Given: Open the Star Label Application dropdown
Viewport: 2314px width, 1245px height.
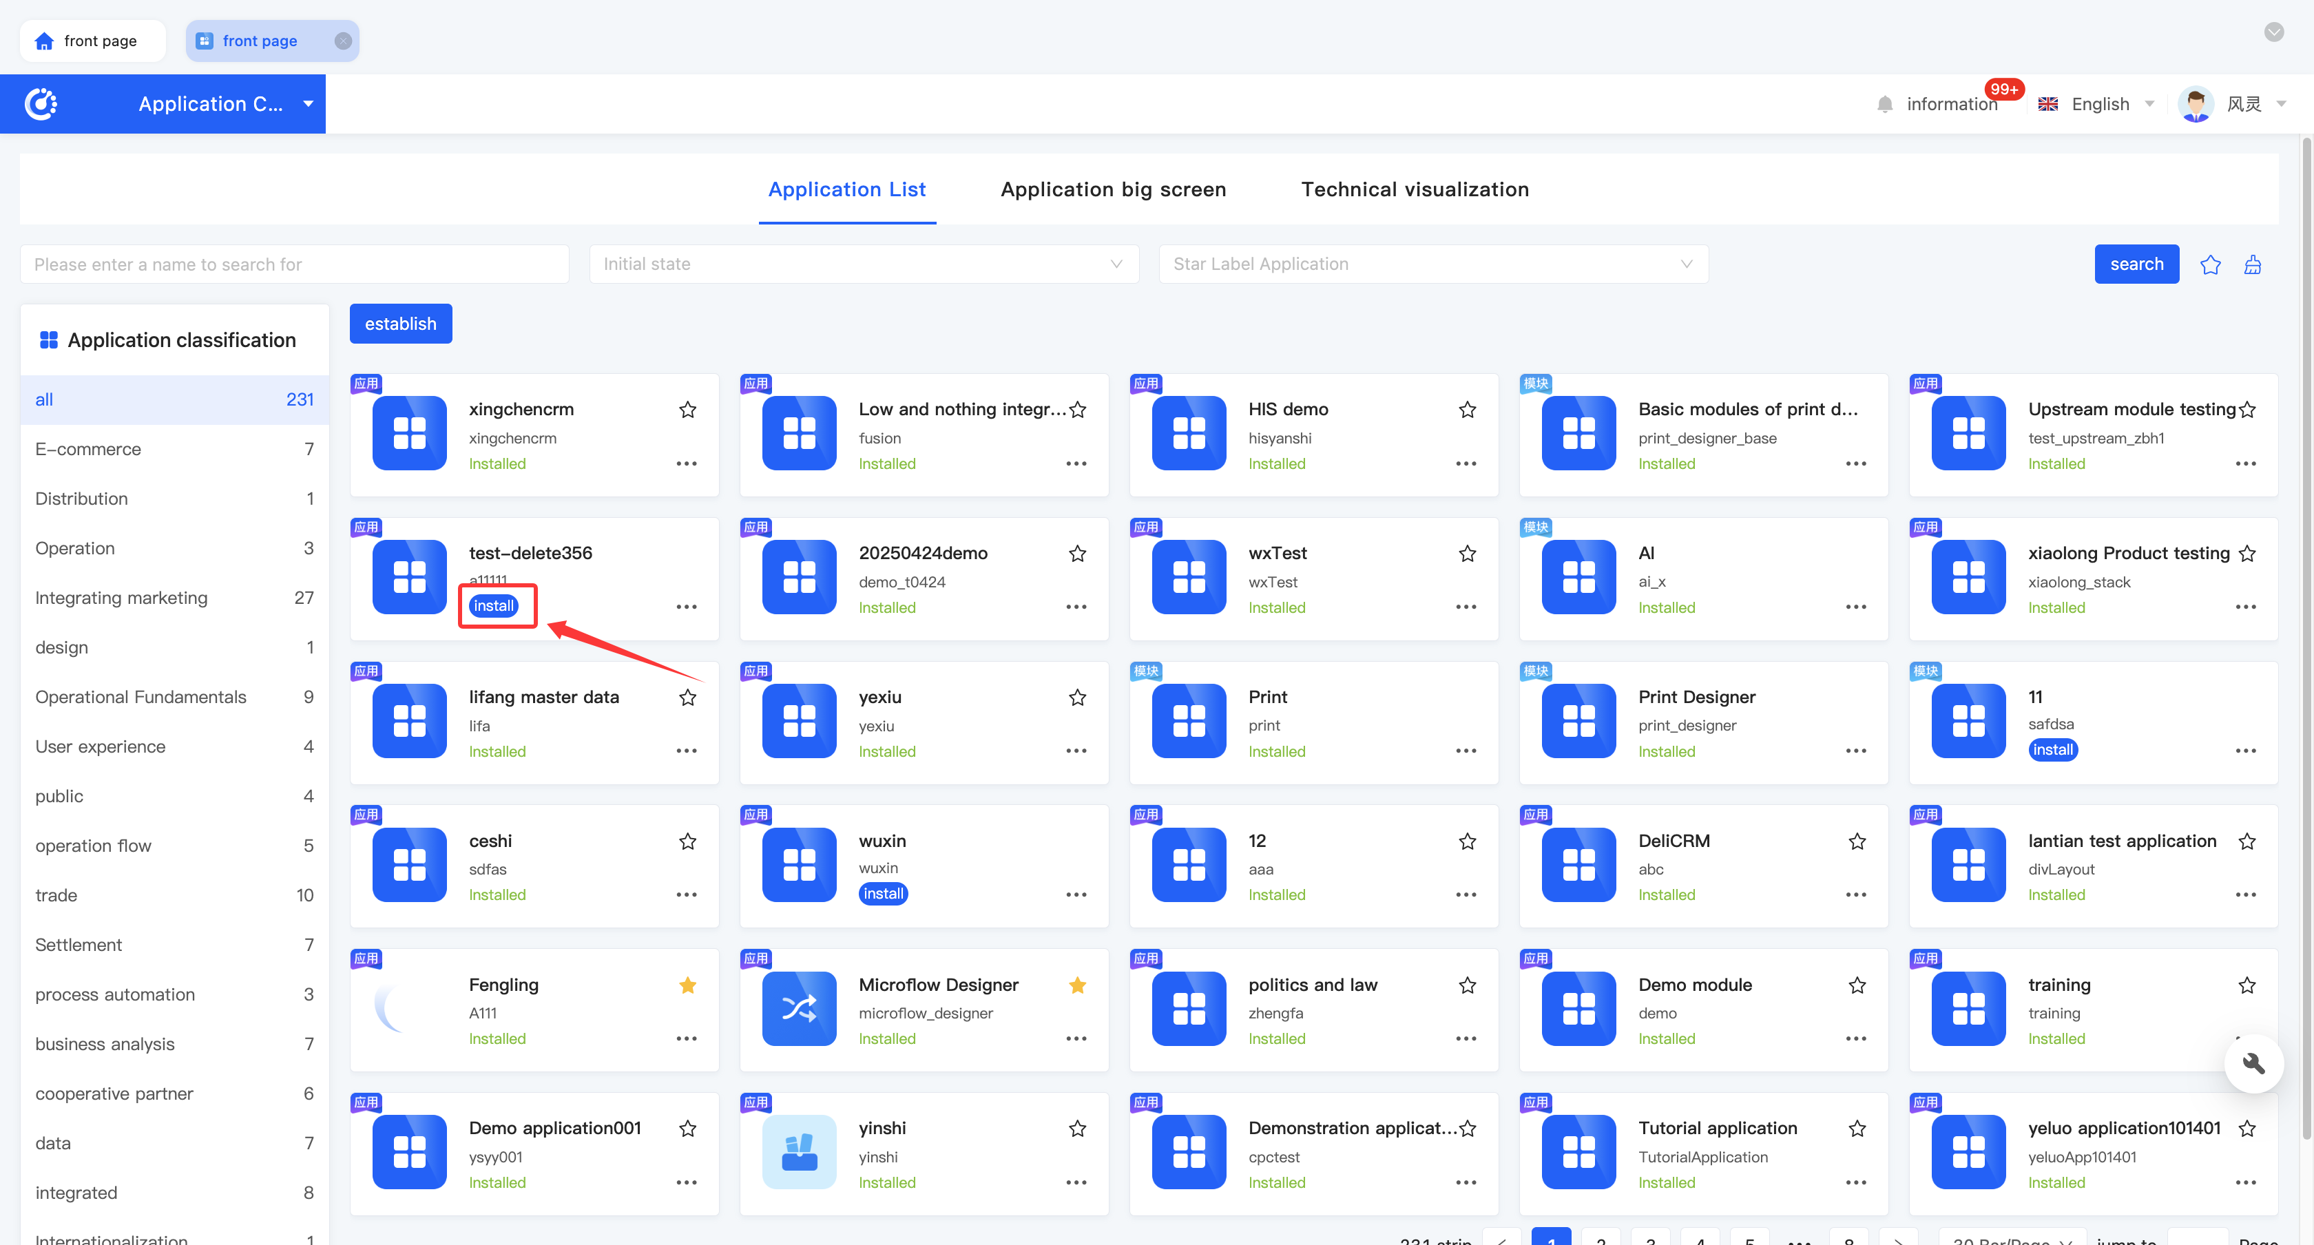Looking at the screenshot, I should click(1432, 264).
